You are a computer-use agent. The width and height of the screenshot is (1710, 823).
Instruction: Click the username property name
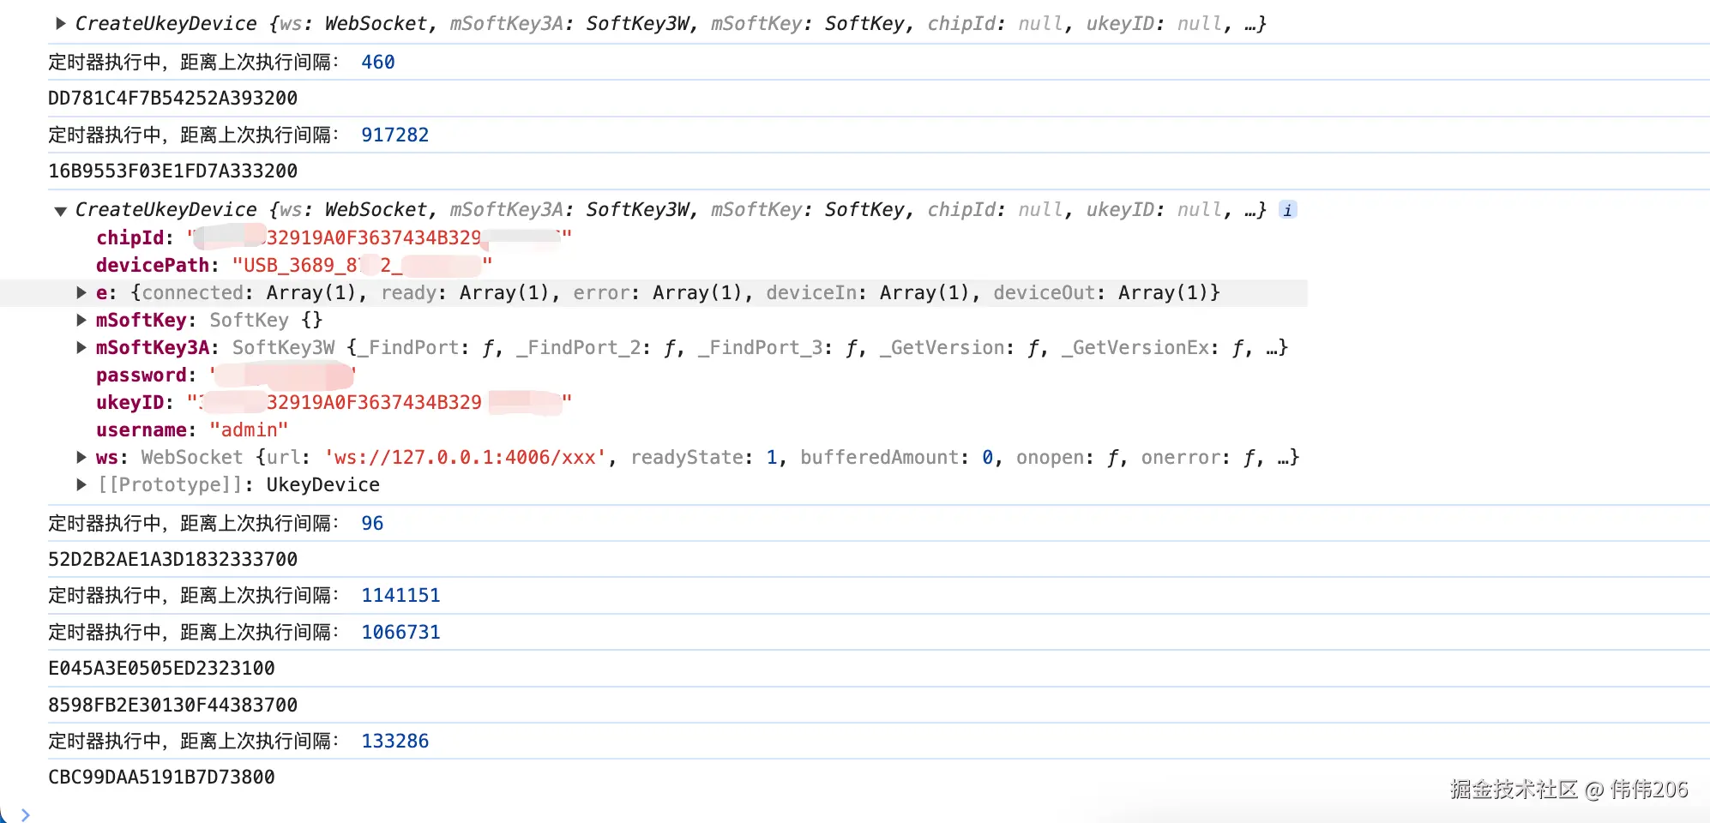tap(141, 430)
